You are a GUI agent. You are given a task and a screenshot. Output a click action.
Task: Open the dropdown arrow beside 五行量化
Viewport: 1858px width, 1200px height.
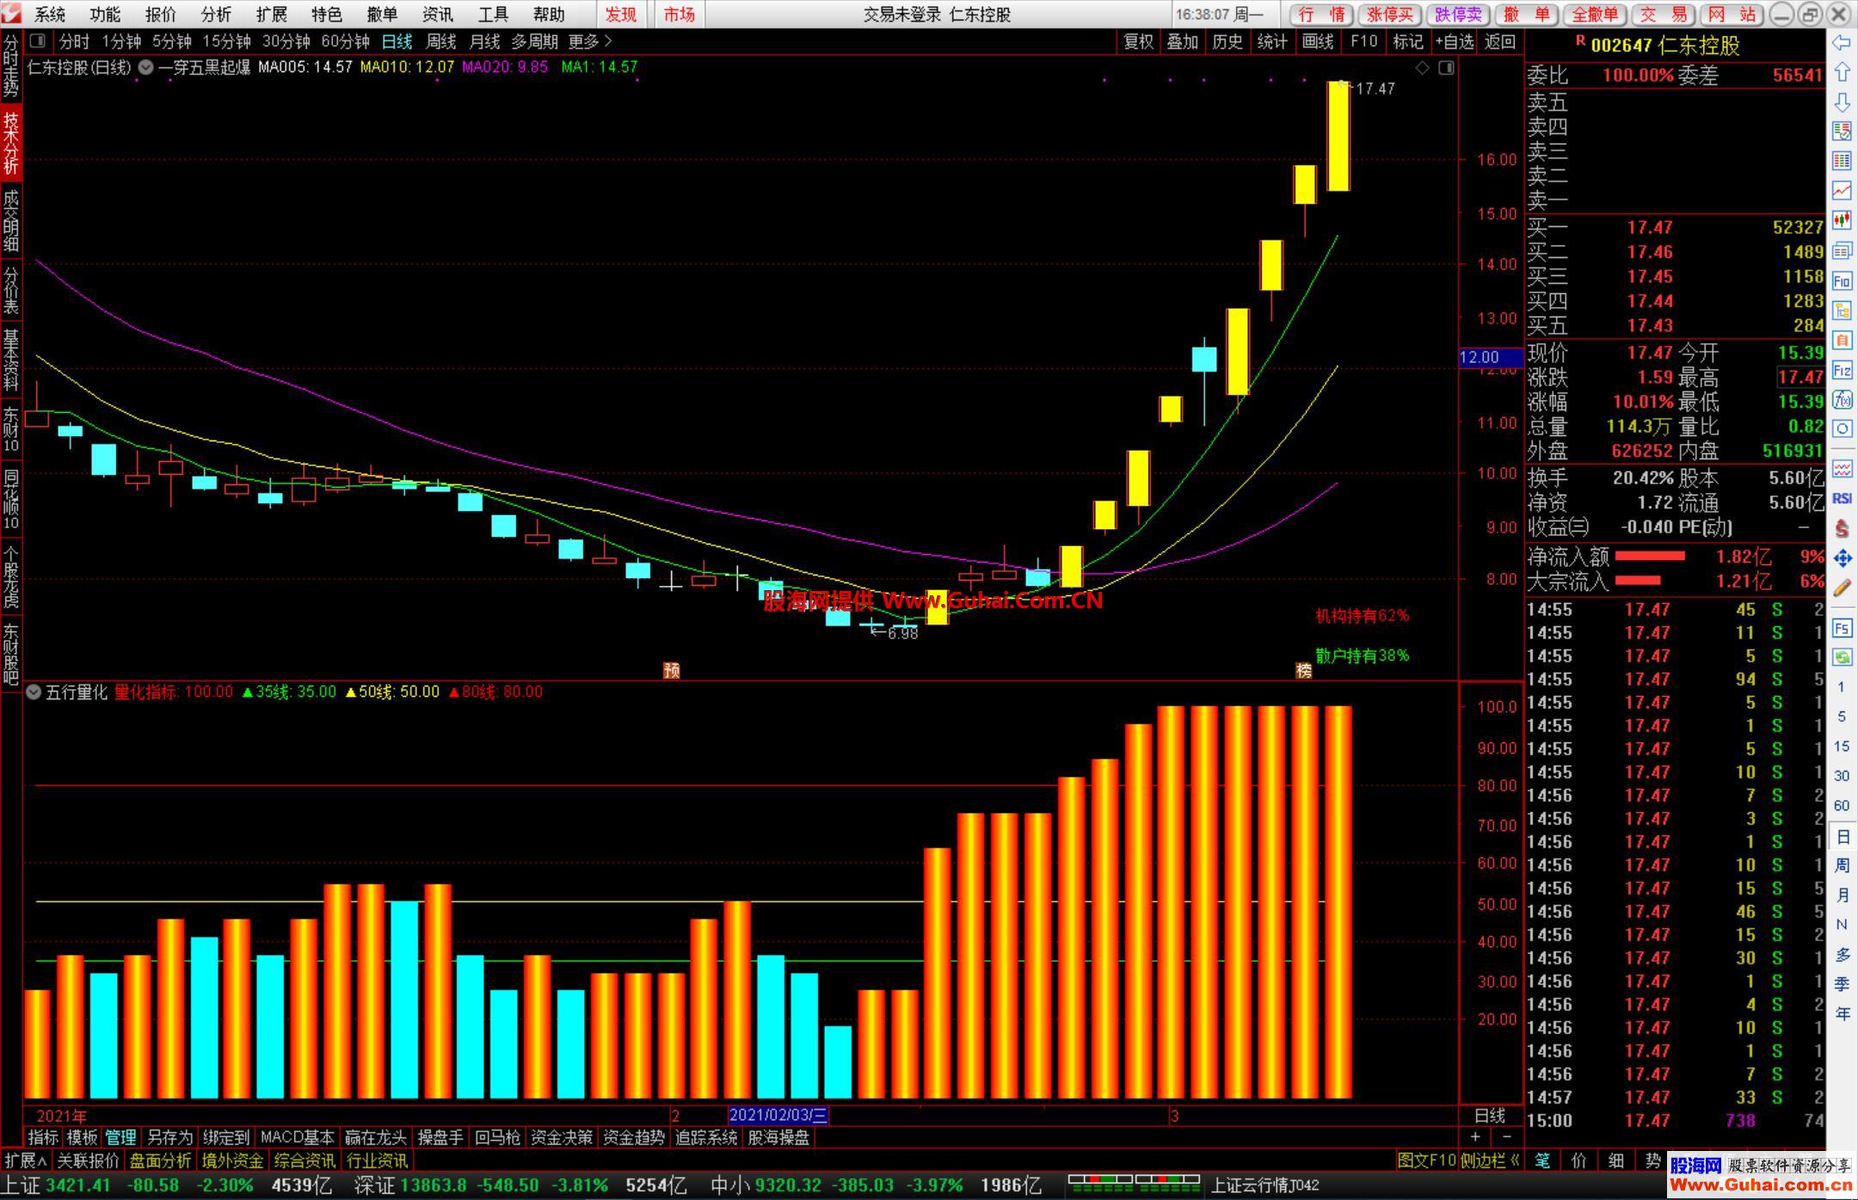point(34,692)
